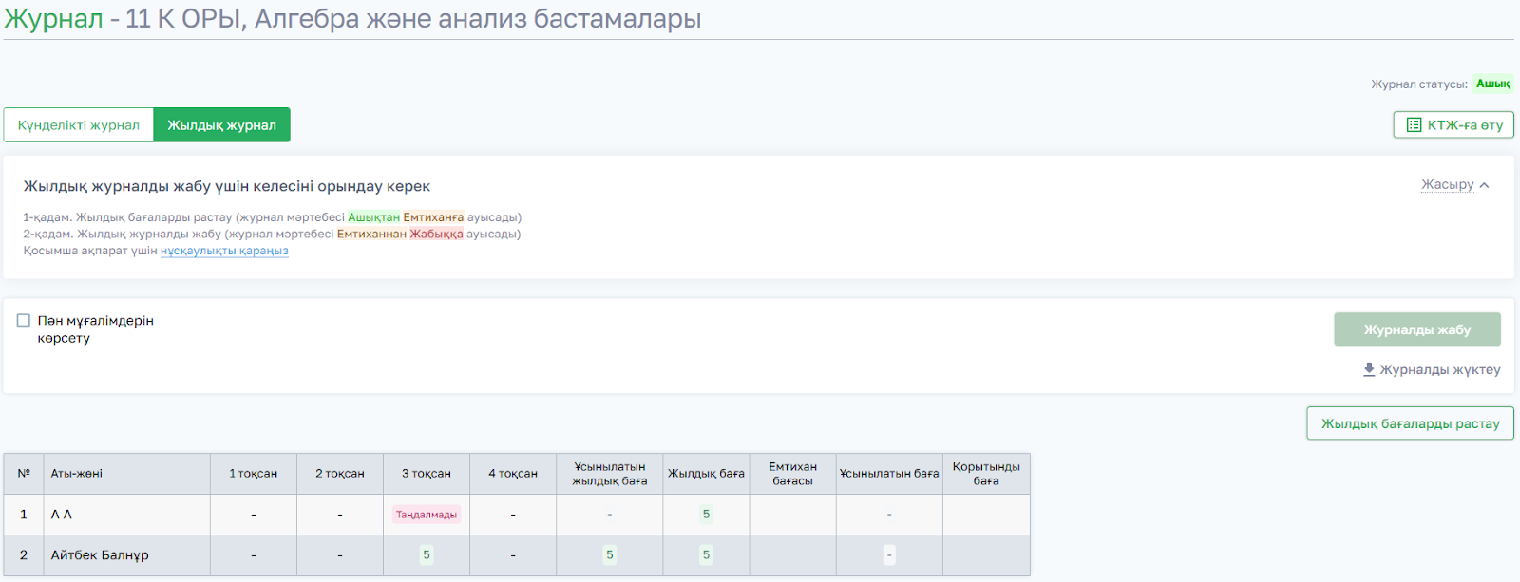Click the chevron next to Жасыру
This screenshot has width=1520, height=582.
point(1484,185)
